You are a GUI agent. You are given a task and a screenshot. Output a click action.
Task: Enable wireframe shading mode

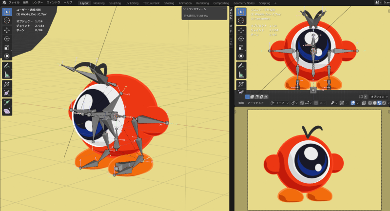370,103
